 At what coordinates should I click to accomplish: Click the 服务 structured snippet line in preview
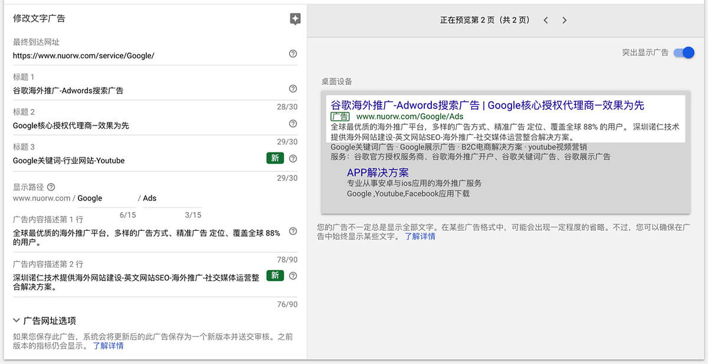471,157
